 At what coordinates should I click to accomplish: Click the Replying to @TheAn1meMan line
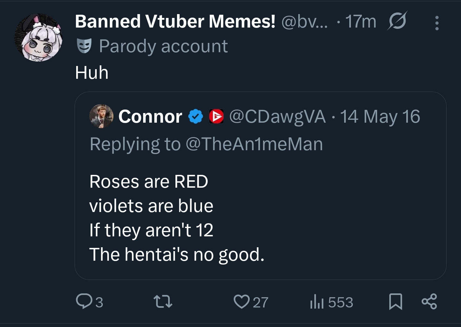pos(206,144)
